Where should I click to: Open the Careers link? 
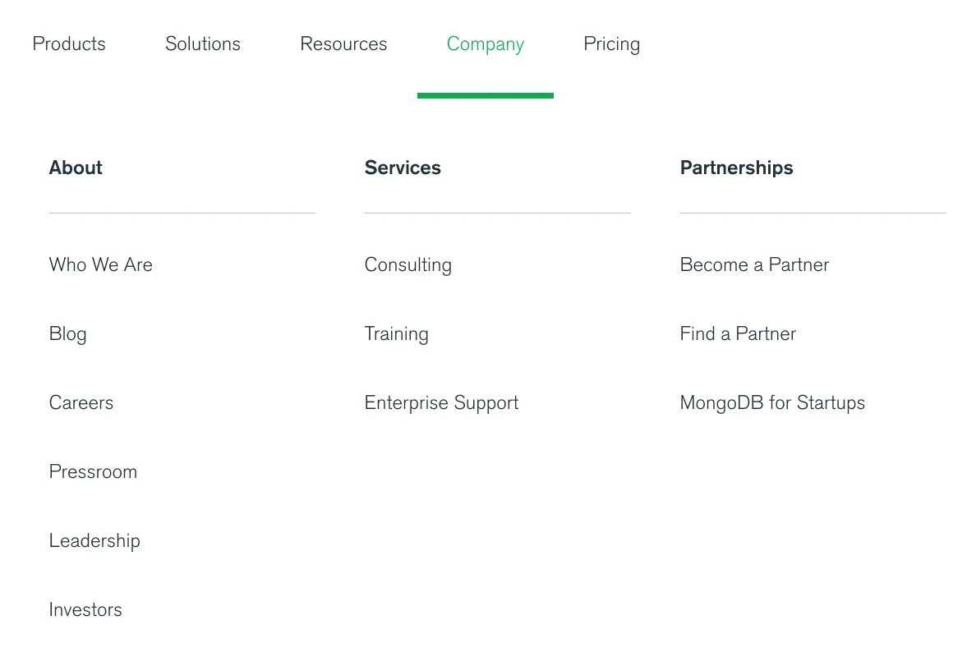pyautogui.click(x=81, y=402)
